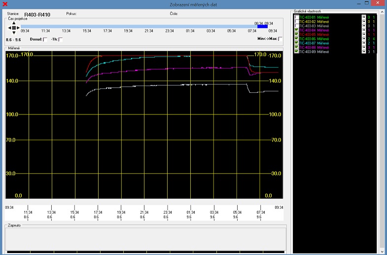The height and width of the screenshot is (255, 387).
Task: Select the TIC-403-06 Měřené label
Action: [314, 39]
